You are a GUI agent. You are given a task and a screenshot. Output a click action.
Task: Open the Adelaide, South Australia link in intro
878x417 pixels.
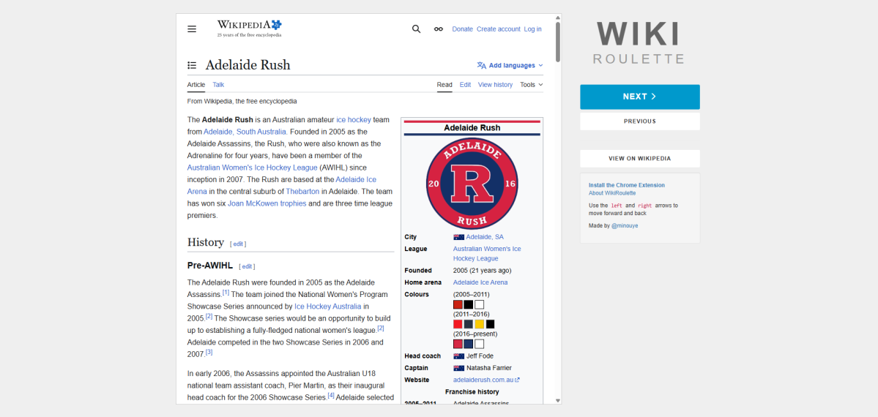tap(245, 132)
